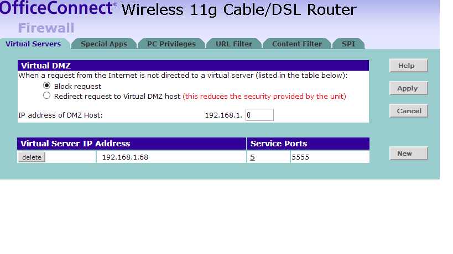Image resolution: width=453 pixels, height=254 pixels.
Task: Click the 5555 service port cell
Action: (301, 157)
